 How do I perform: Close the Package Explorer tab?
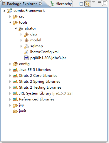click(41, 4)
